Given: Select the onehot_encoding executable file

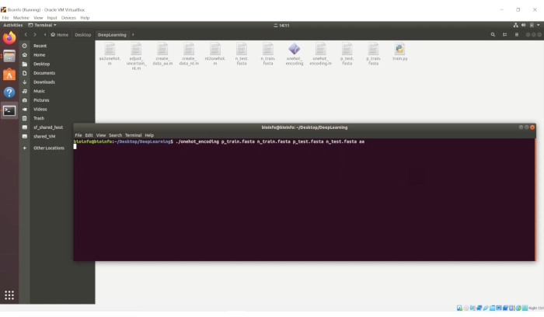Looking at the screenshot, I should point(295,54).
